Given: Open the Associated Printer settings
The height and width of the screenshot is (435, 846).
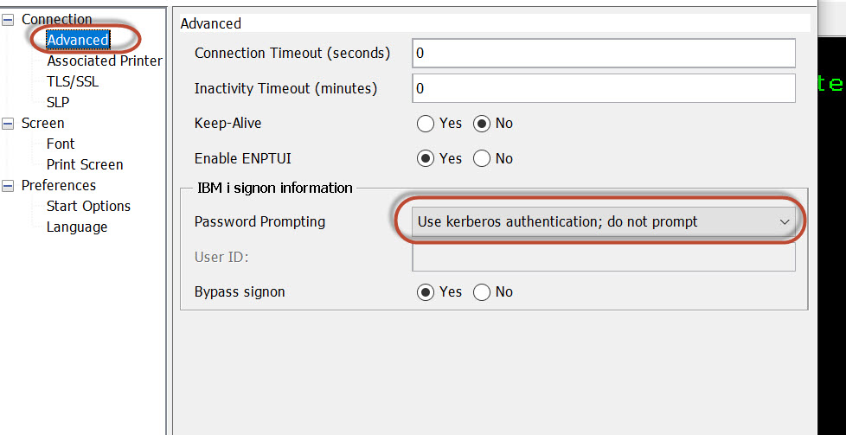Looking at the screenshot, I should point(104,61).
